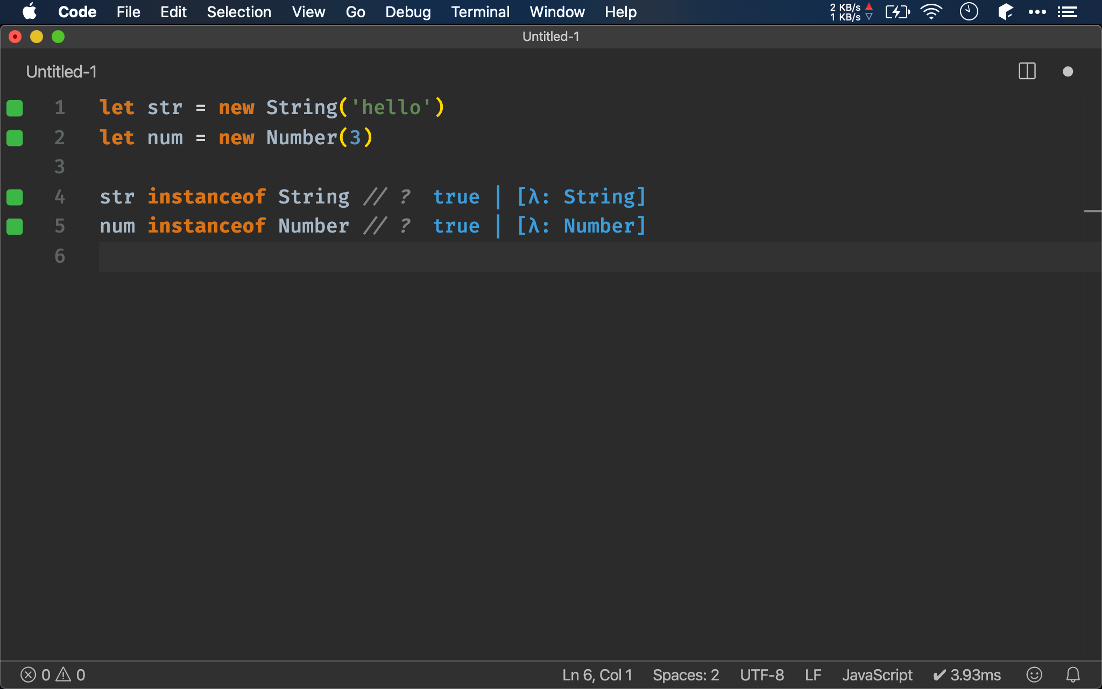Click Ln 6, Col 1 go-to-line button
This screenshot has width=1102, height=689.
click(597, 674)
